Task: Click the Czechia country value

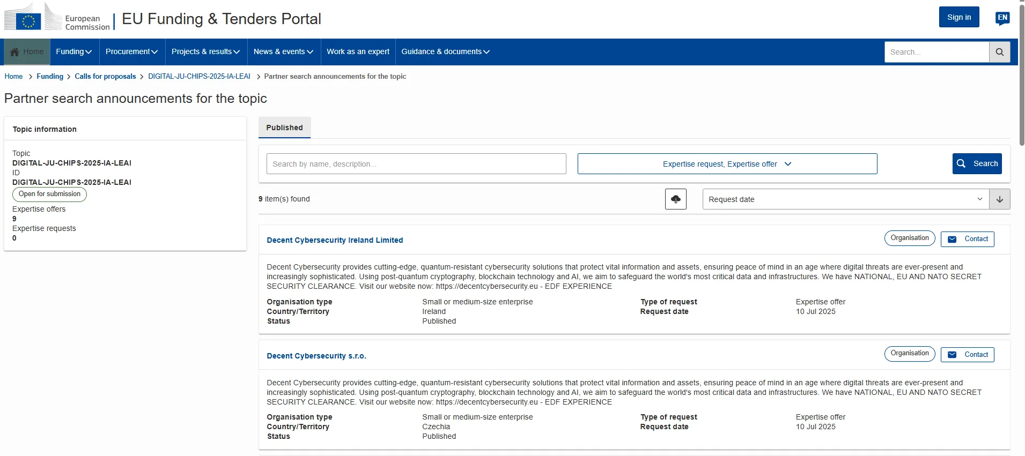Action: pyautogui.click(x=436, y=427)
